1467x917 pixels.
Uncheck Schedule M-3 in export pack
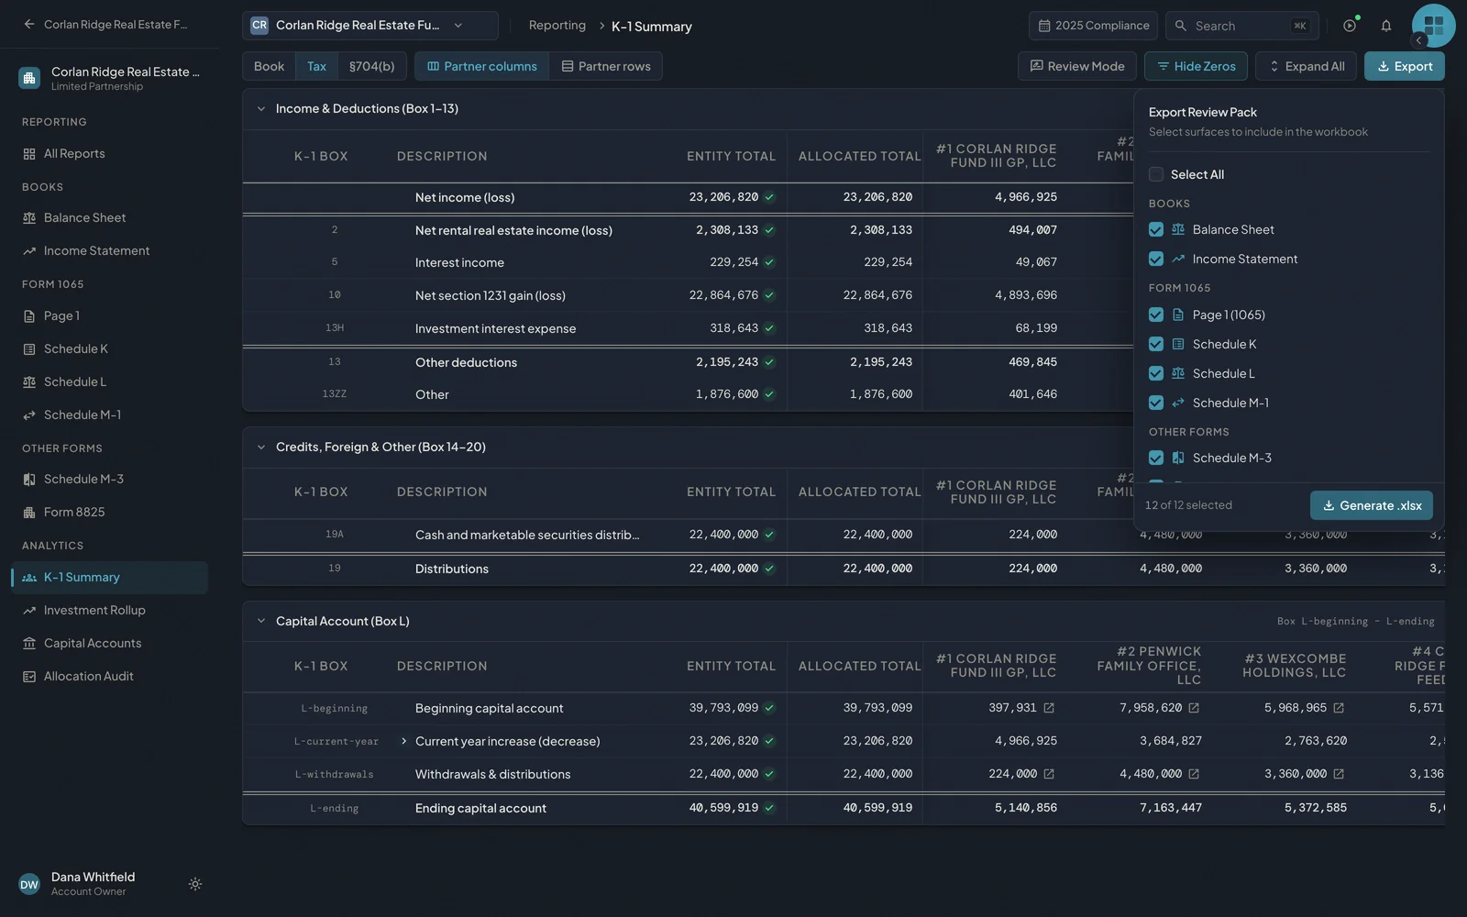click(x=1156, y=458)
